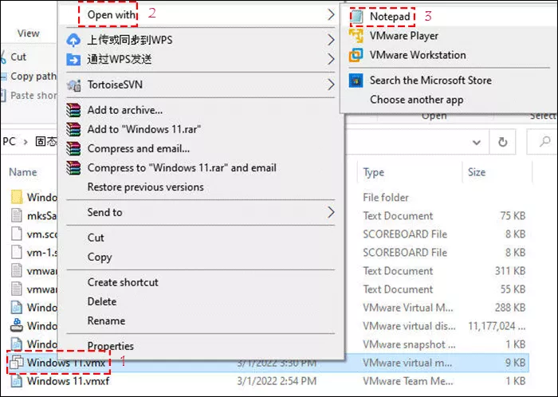Screen dimensions: 558x397
Task: Click the Windows 11.vmxf file icon
Action: [17, 381]
